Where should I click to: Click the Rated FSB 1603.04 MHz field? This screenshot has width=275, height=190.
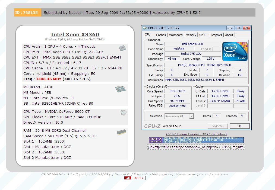(177, 106)
